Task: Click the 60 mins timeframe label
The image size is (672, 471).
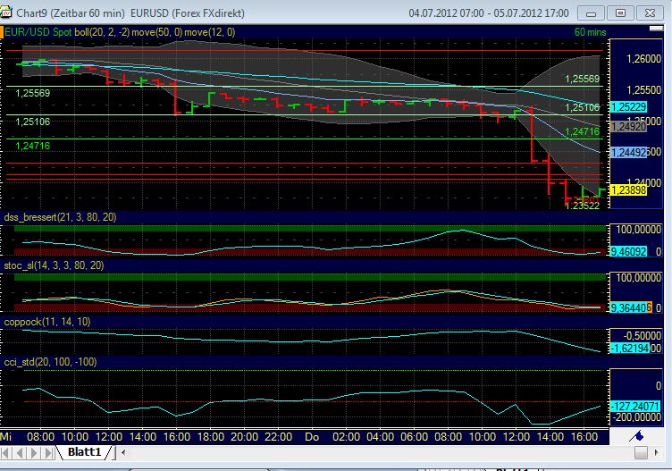Action: pos(590,32)
